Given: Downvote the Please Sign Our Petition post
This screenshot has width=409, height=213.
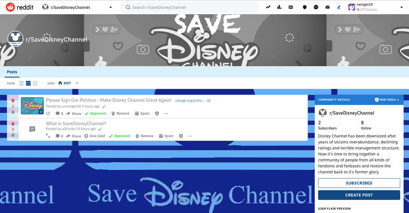Looking at the screenshot, I should [x=13, y=112].
